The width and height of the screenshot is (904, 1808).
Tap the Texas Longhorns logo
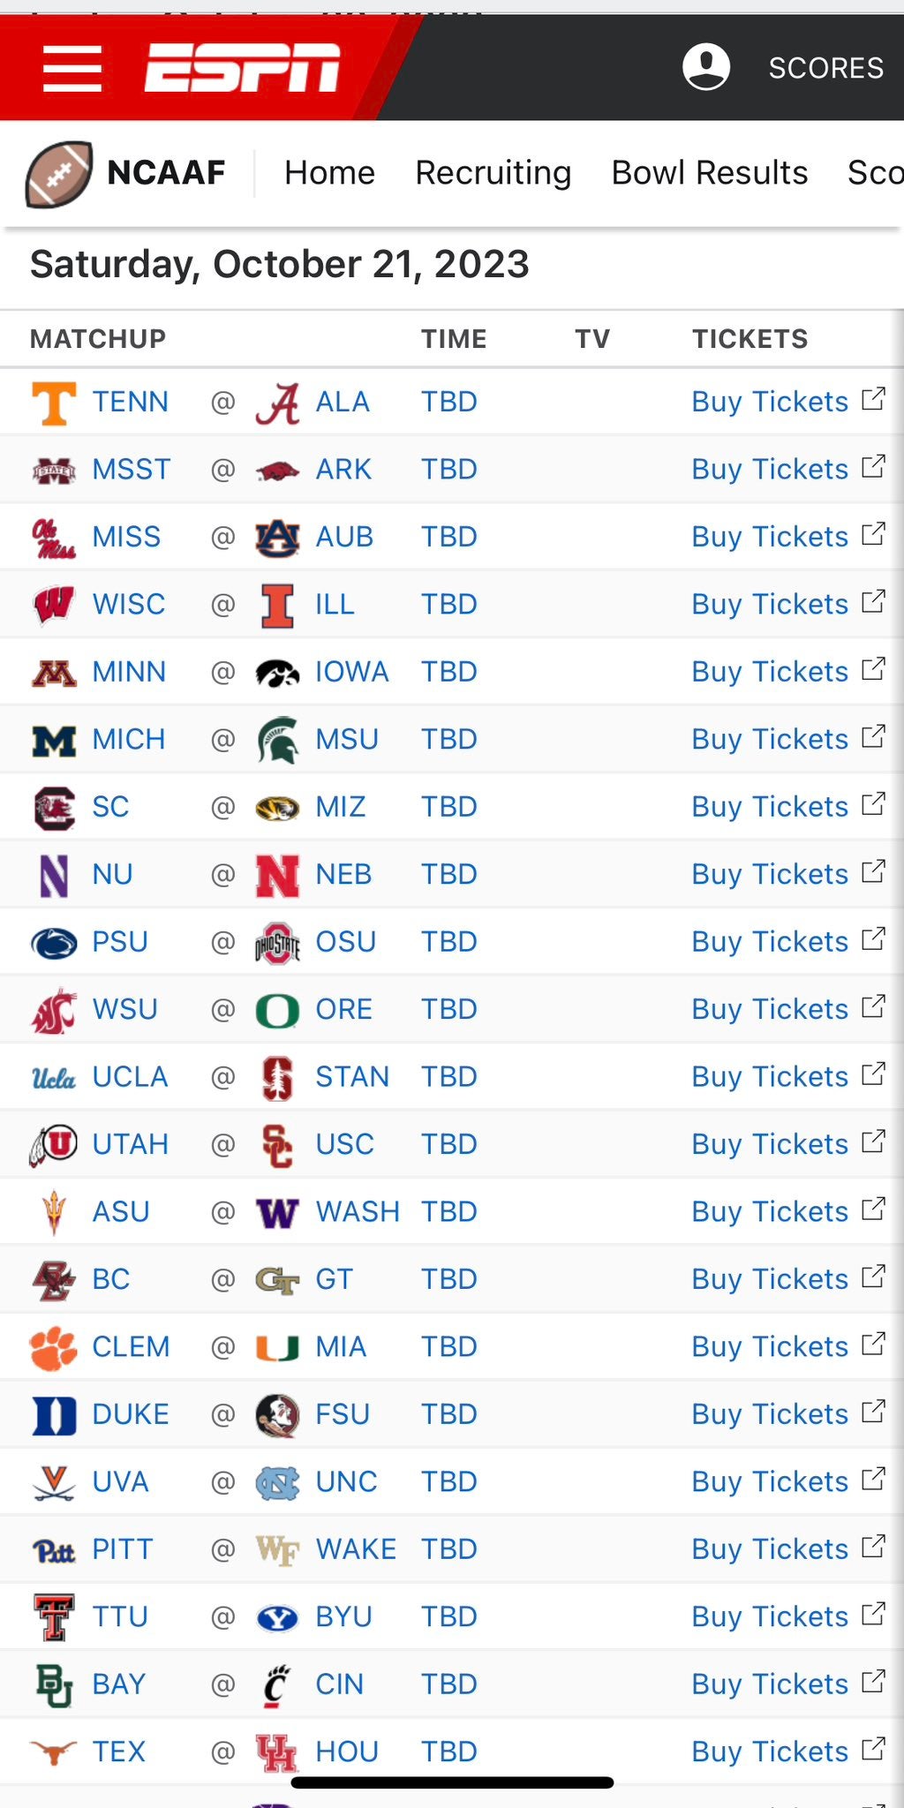tap(54, 1752)
